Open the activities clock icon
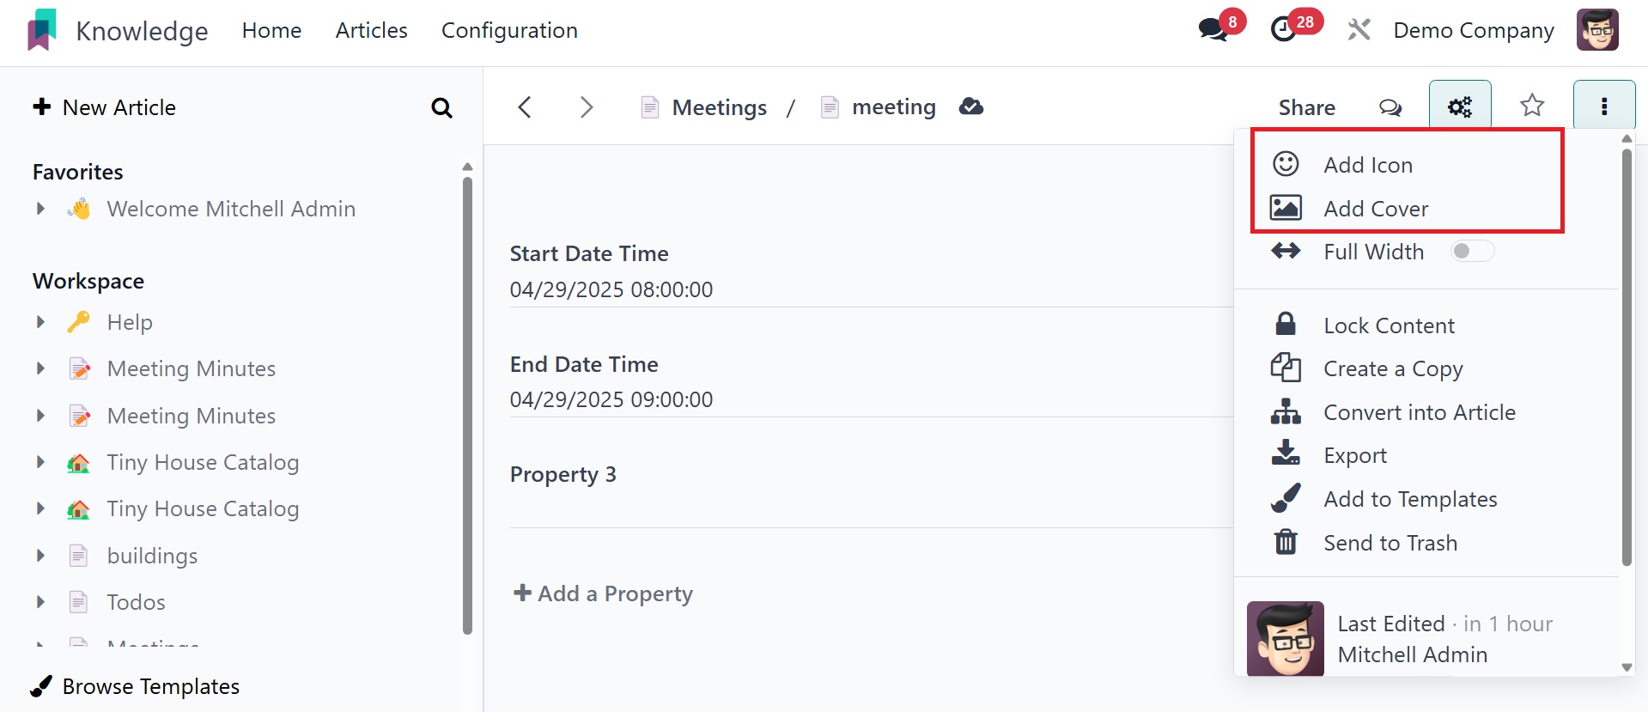 tap(1284, 30)
